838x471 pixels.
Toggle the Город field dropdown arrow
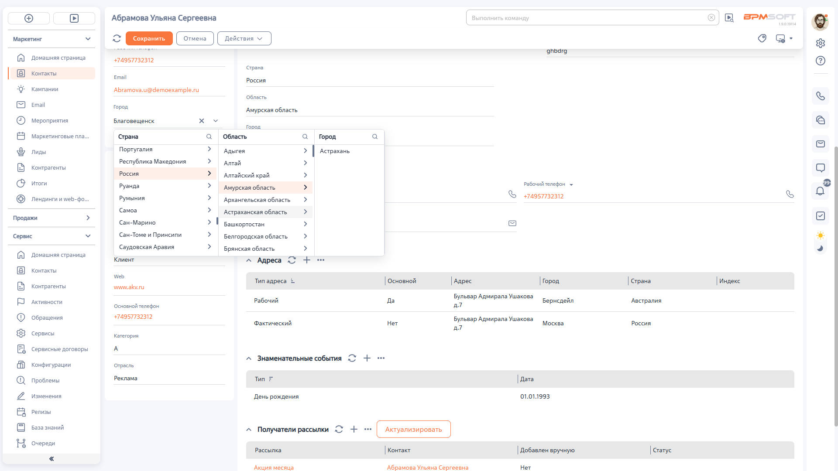tap(216, 121)
